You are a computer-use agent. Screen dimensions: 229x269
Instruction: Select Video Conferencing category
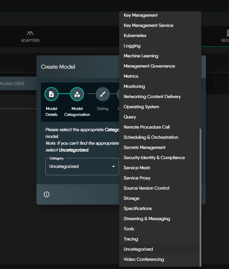(x=144, y=259)
